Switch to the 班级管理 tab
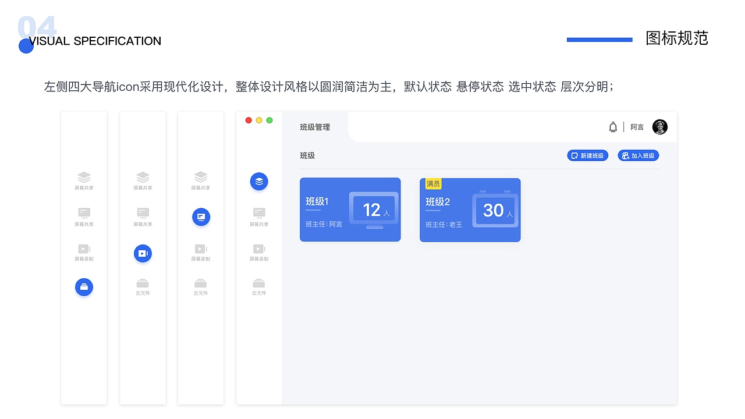 (x=314, y=126)
